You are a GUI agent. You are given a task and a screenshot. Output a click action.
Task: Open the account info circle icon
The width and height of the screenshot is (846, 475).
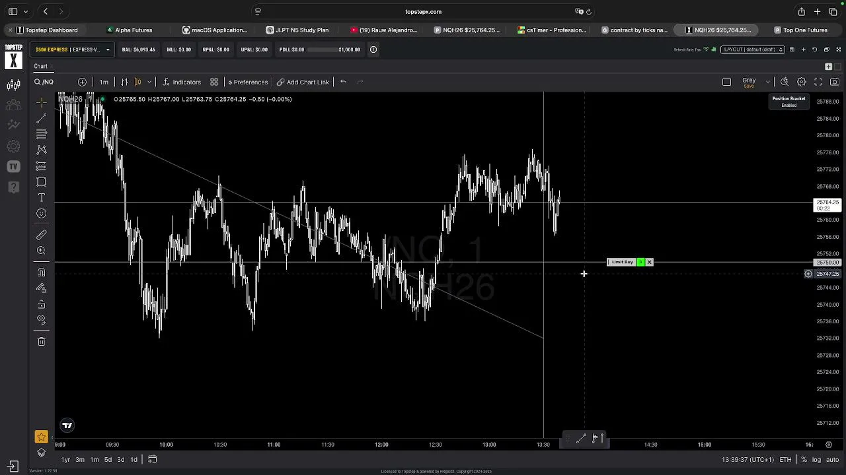coord(373,49)
